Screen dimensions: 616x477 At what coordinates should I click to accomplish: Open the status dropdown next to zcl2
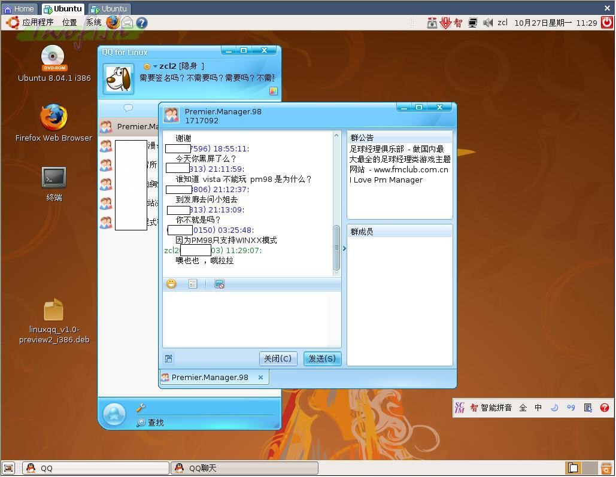click(155, 66)
